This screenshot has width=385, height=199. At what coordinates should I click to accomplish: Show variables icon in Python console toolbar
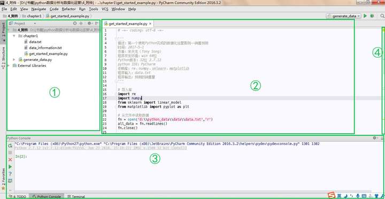[x=10, y=181]
